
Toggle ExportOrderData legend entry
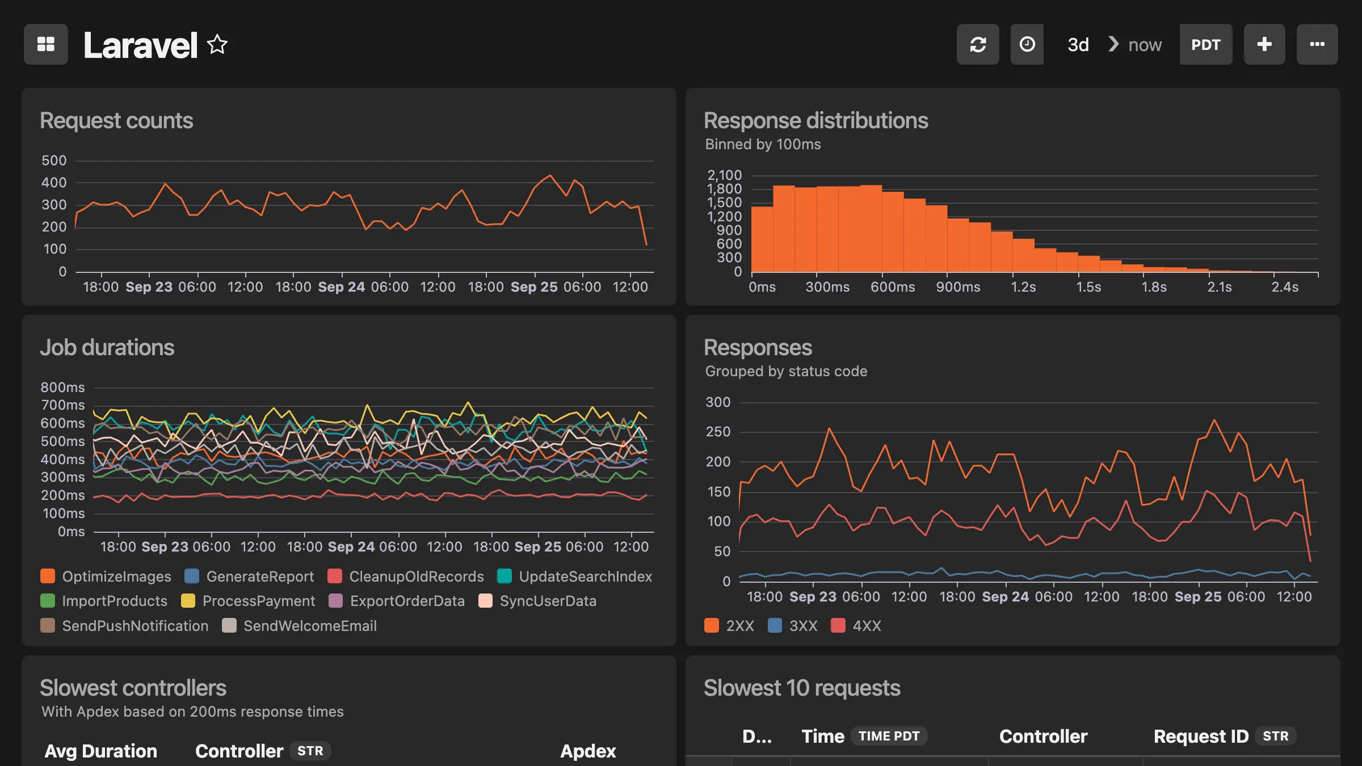tap(397, 601)
